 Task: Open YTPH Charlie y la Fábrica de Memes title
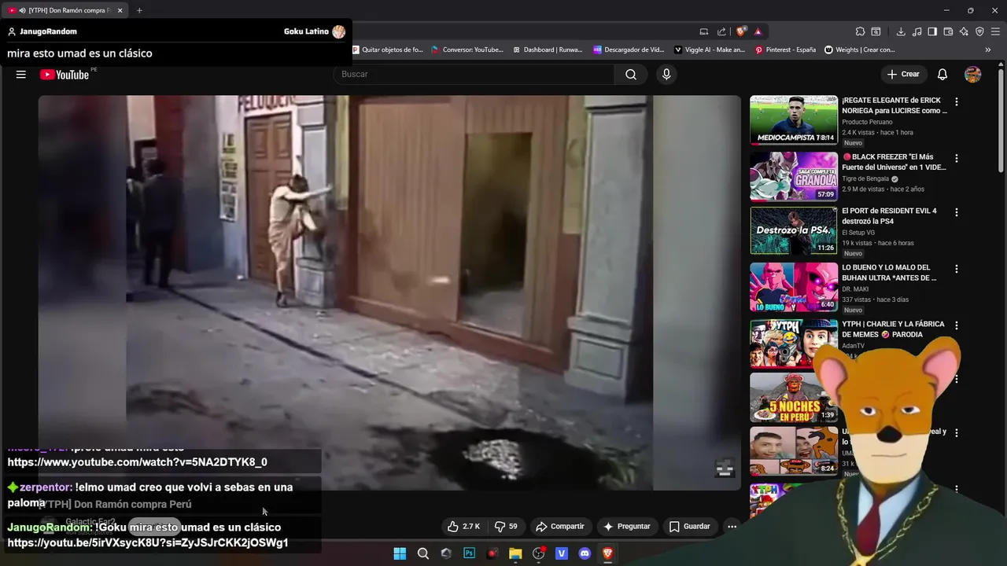pyautogui.click(x=893, y=329)
